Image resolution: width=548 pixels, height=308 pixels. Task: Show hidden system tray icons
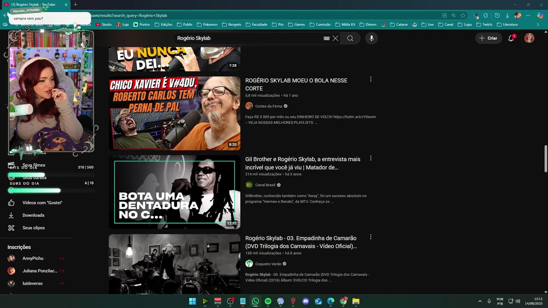click(x=479, y=301)
